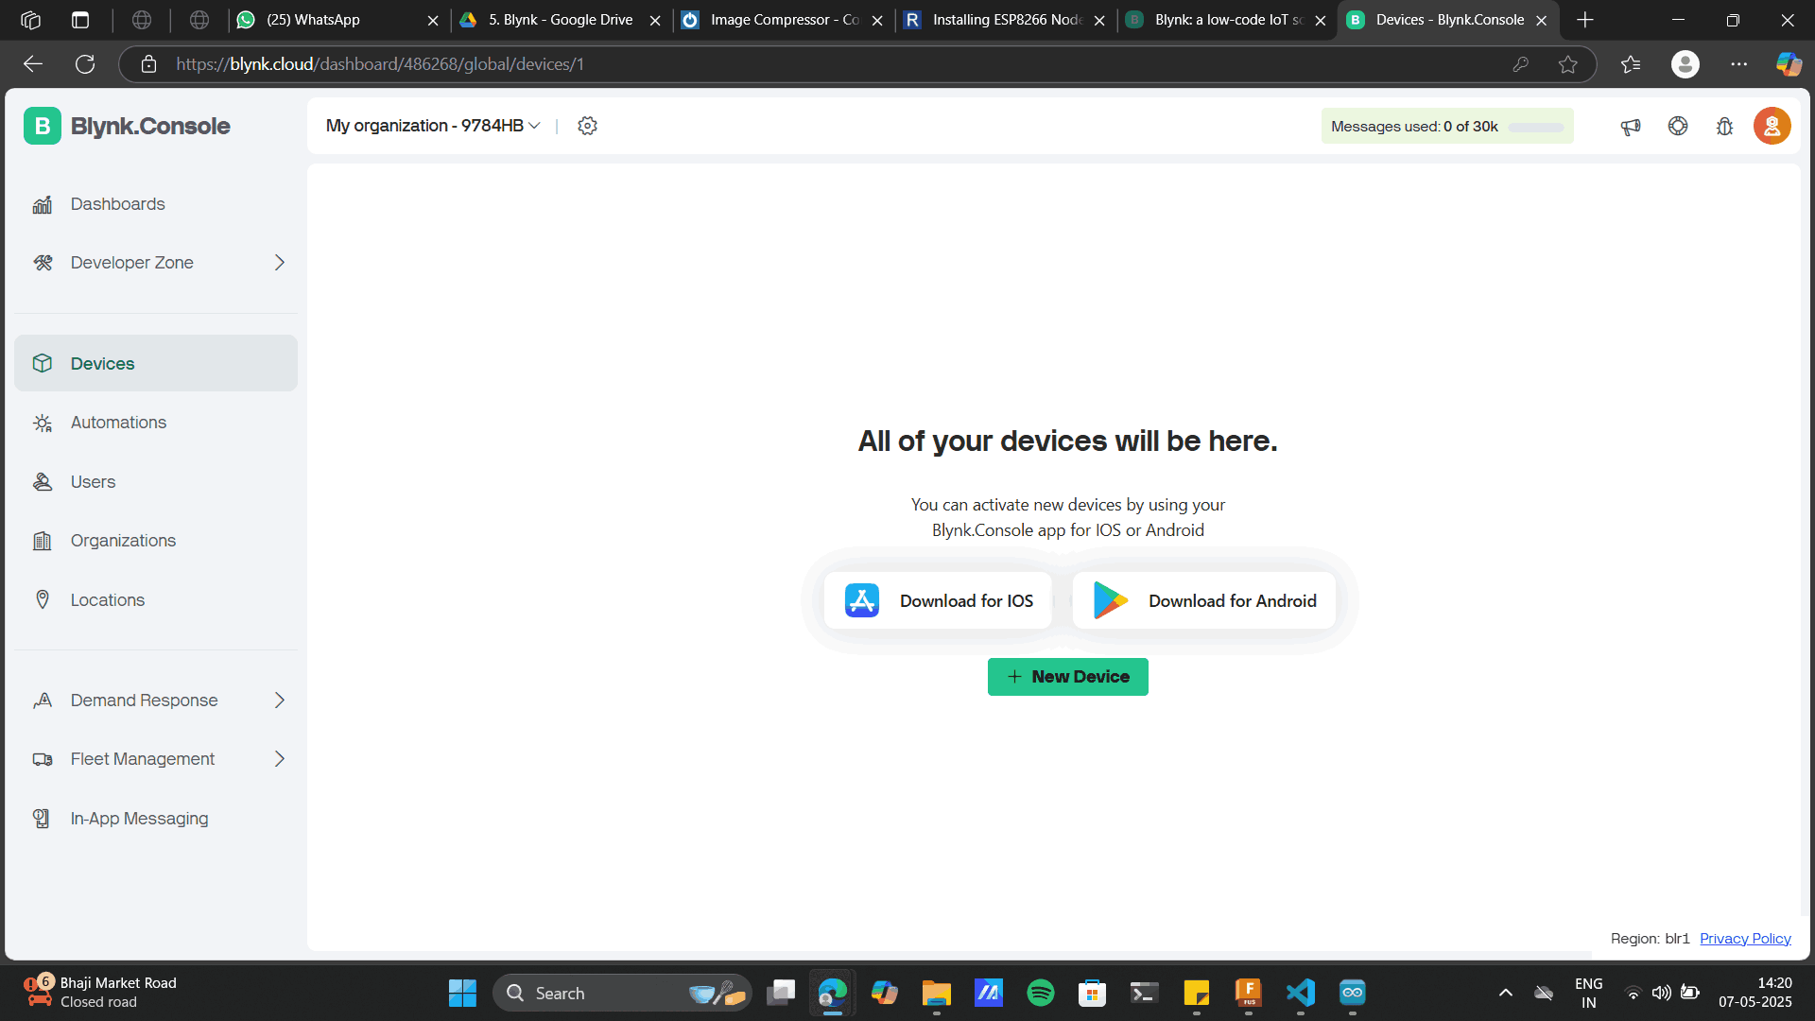This screenshot has width=1815, height=1021.
Task: Expand the Demand Response chevron
Action: [279, 701]
